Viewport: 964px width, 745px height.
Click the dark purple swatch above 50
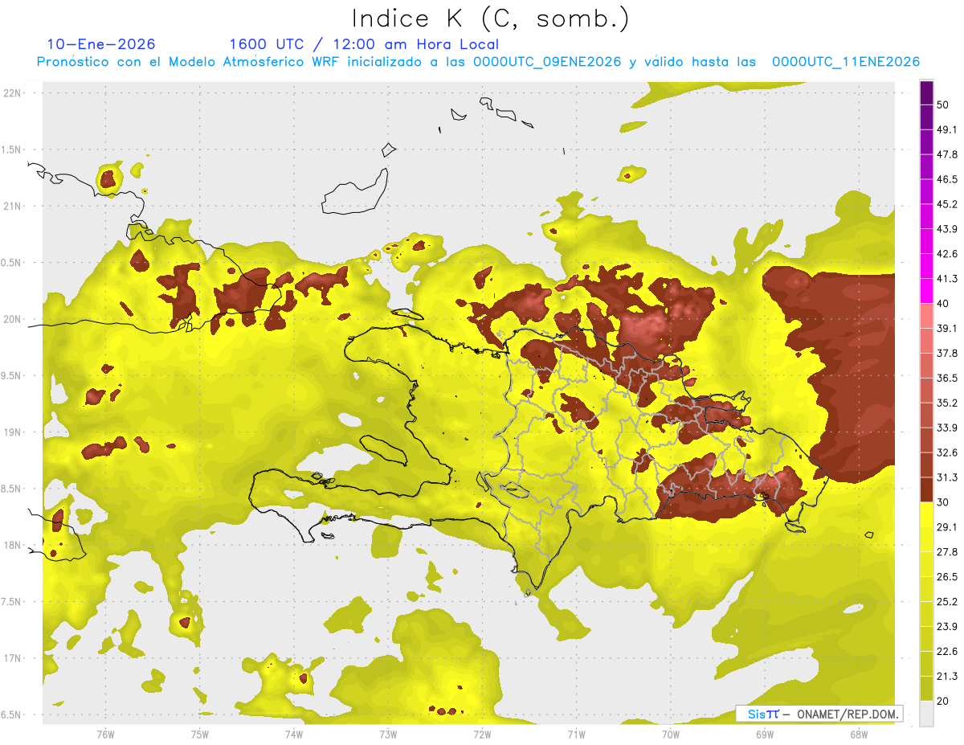coord(927,93)
